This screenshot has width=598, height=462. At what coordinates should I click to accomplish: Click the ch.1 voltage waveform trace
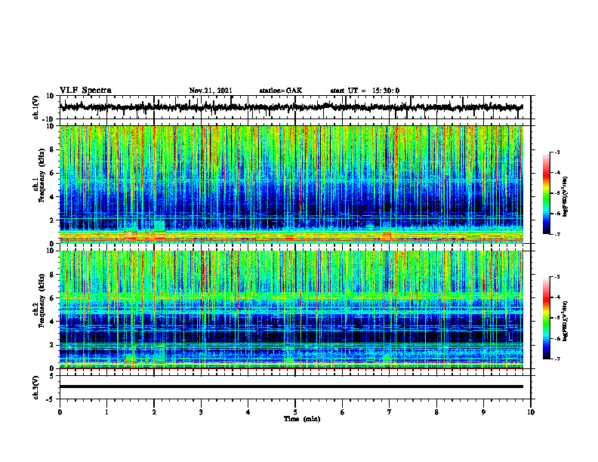[291, 107]
